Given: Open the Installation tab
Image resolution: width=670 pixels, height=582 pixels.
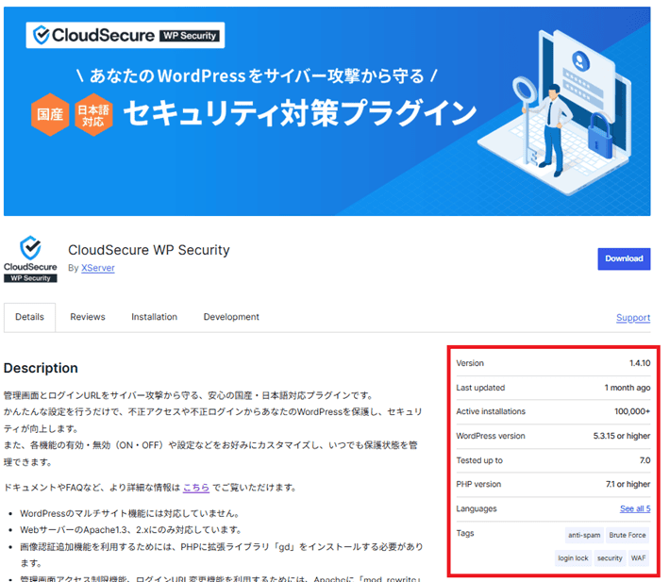Looking at the screenshot, I should (154, 317).
